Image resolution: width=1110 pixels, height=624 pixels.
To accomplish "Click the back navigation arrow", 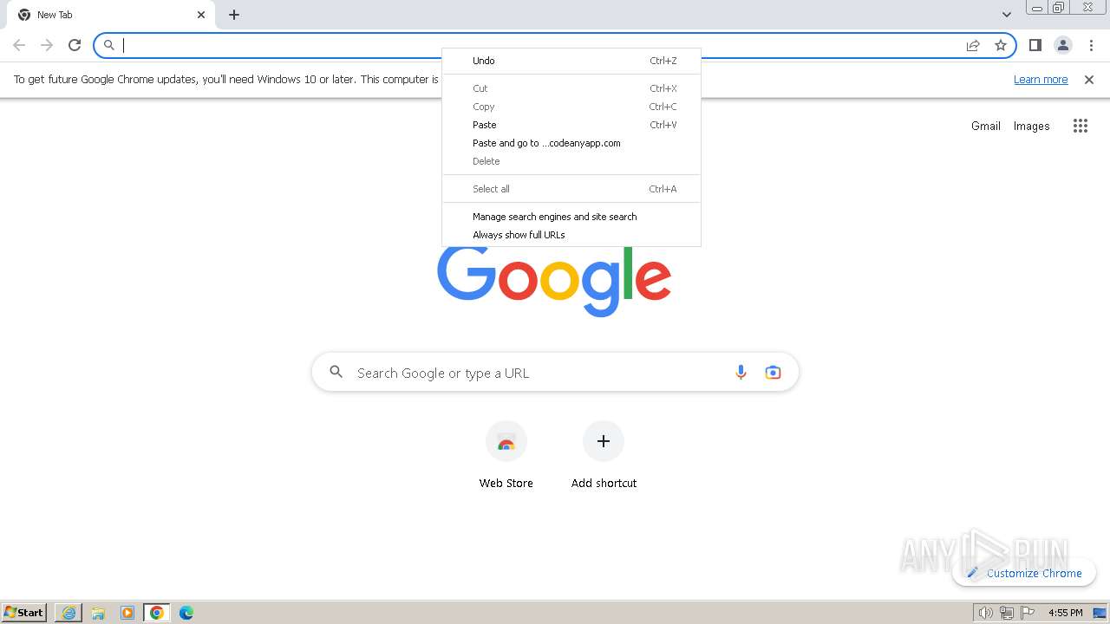I will coord(19,45).
